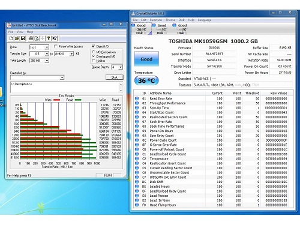Click the blue status circle for Disk Shift

(x=137, y=182)
